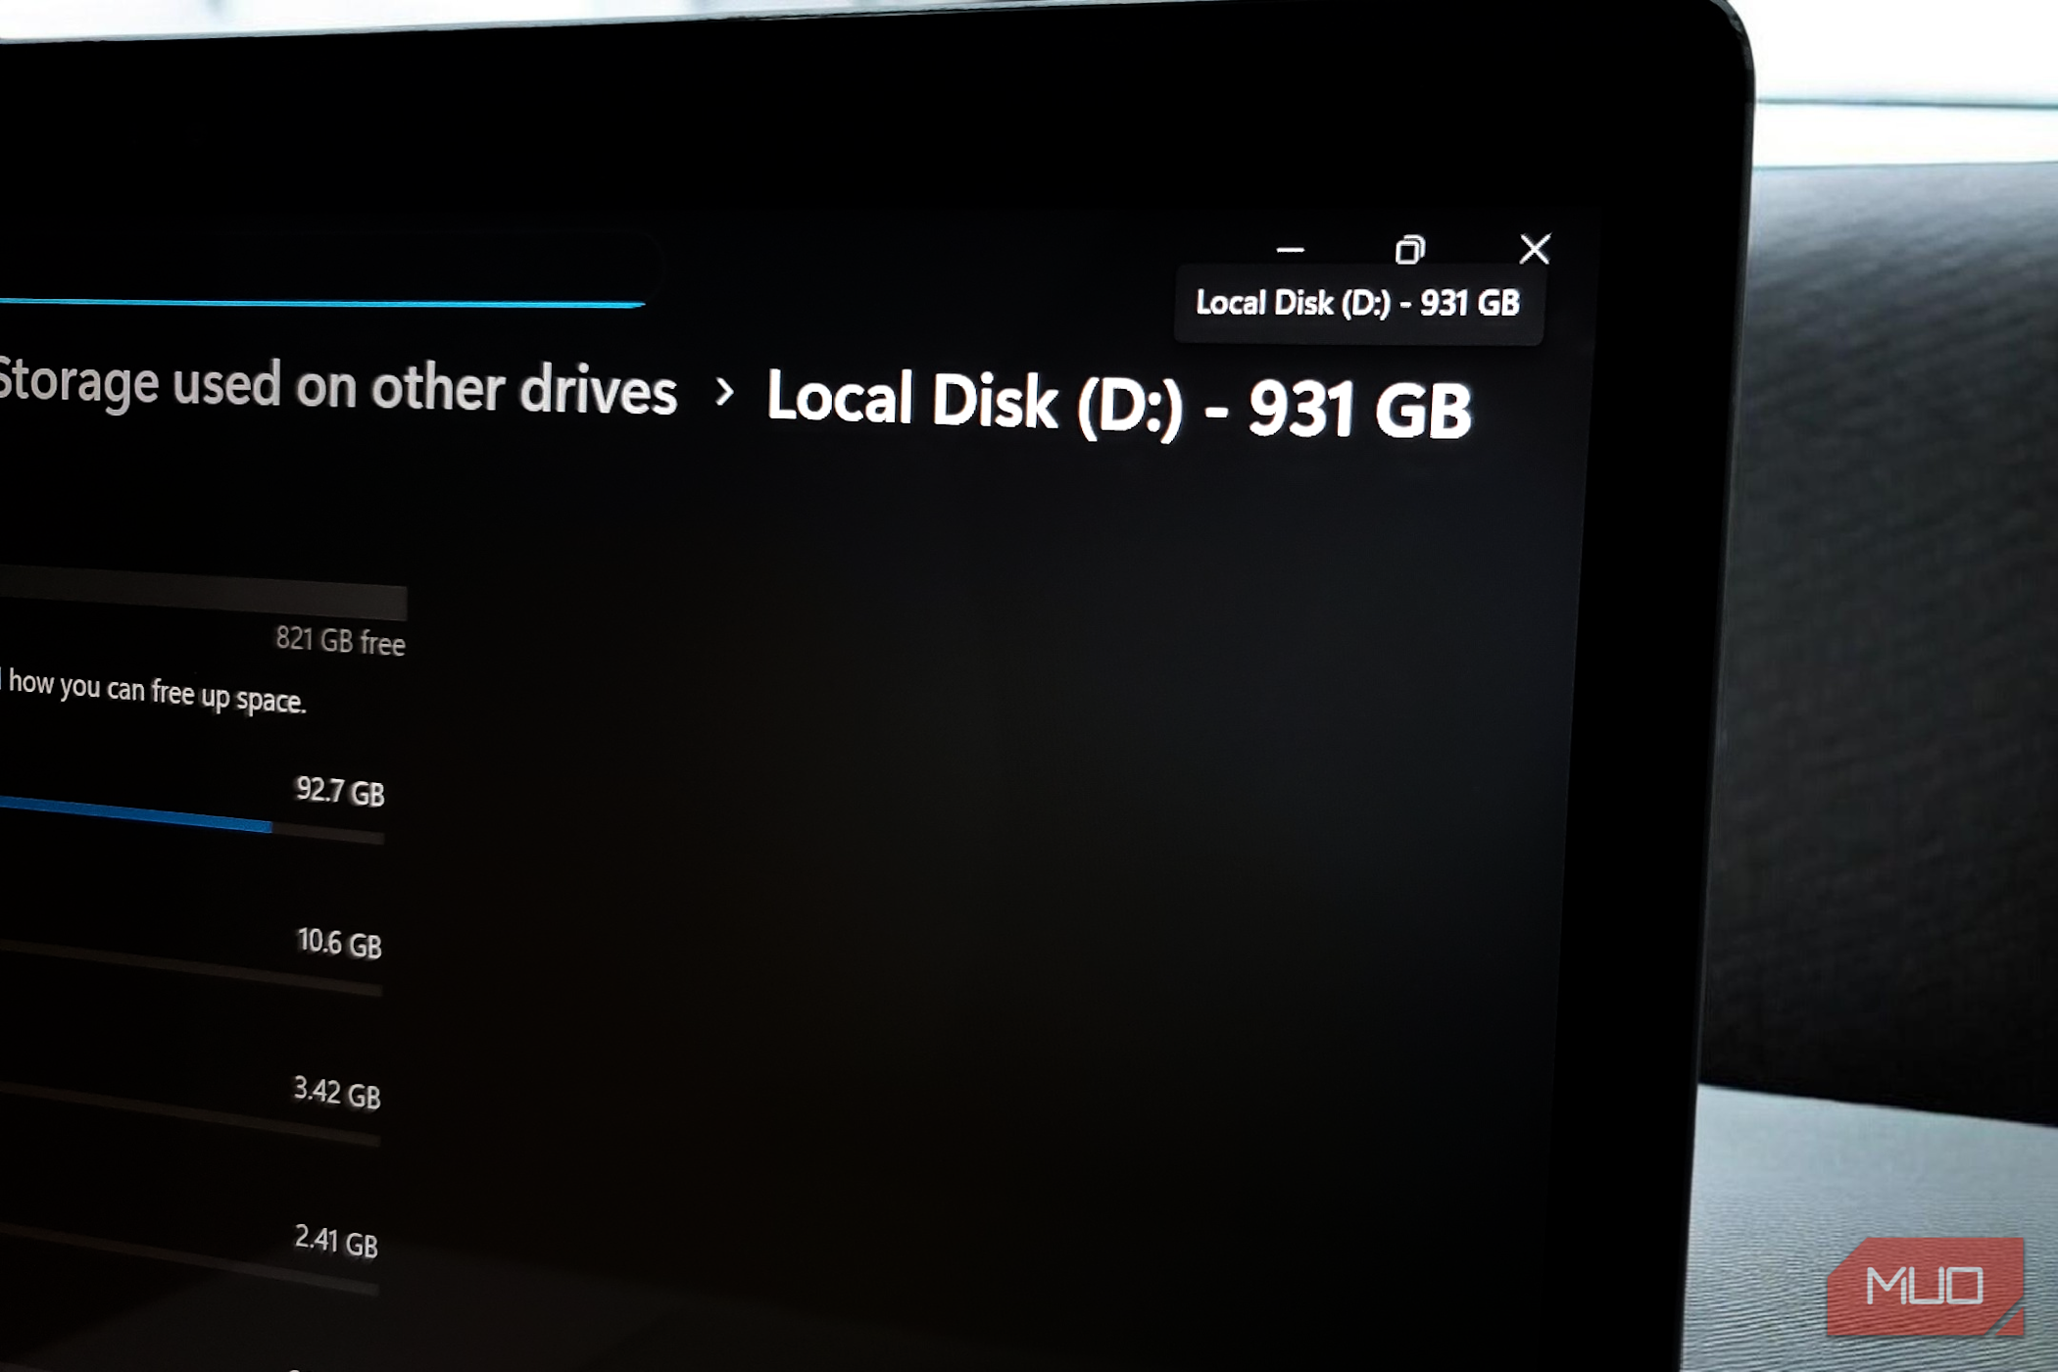Click the 821 GB free label
The image size is (2058, 1372).
340,641
